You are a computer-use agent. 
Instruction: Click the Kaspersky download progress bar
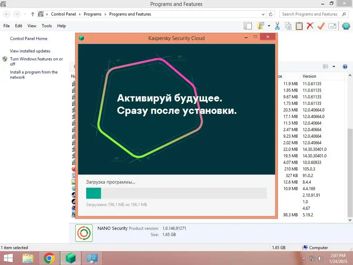[176, 193]
